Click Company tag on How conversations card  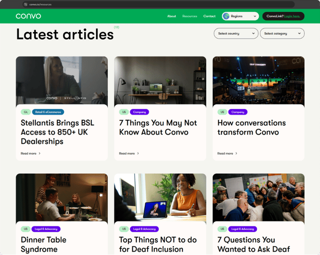[238, 112]
